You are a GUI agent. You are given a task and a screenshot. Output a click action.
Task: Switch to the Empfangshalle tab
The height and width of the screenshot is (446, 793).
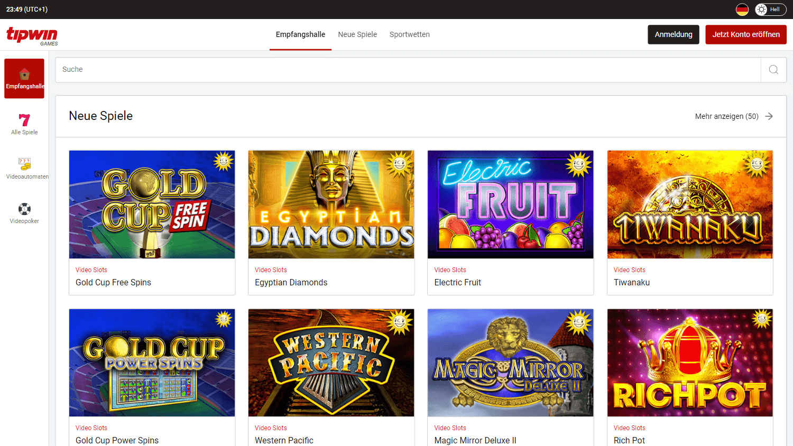(x=300, y=35)
